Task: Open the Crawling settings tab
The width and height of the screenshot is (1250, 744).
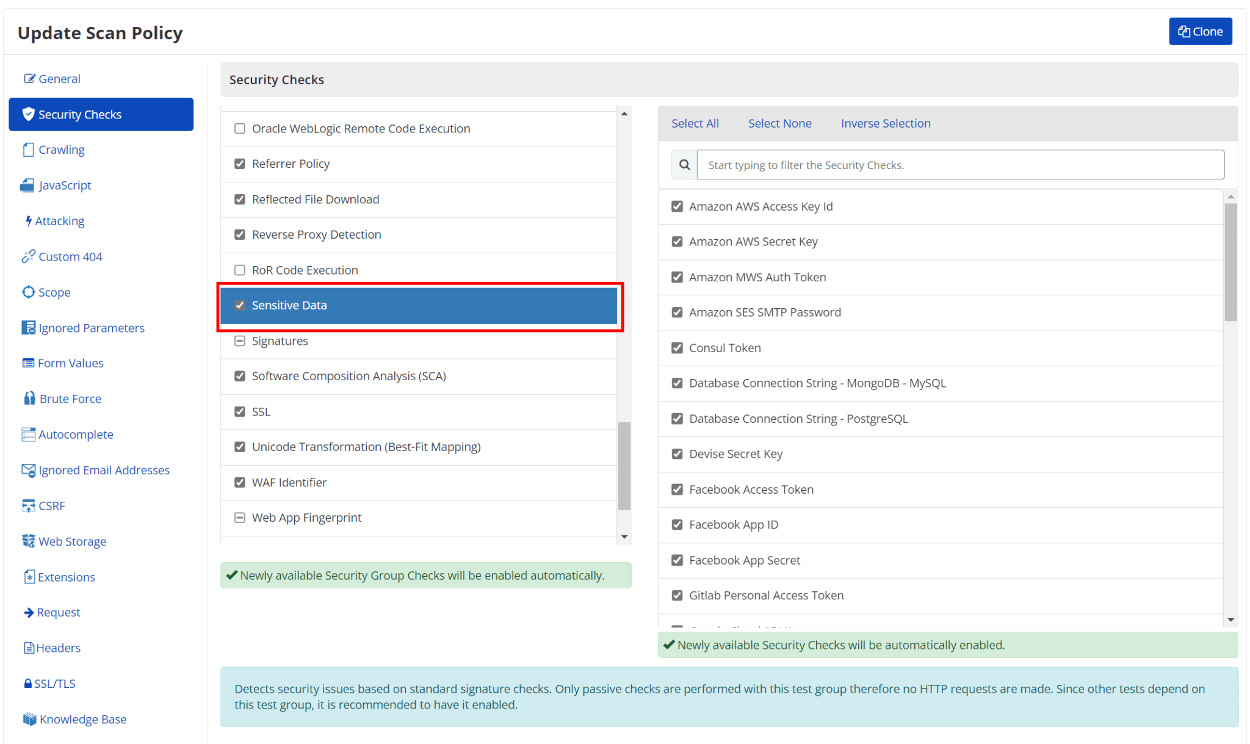Action: [61, 150]
